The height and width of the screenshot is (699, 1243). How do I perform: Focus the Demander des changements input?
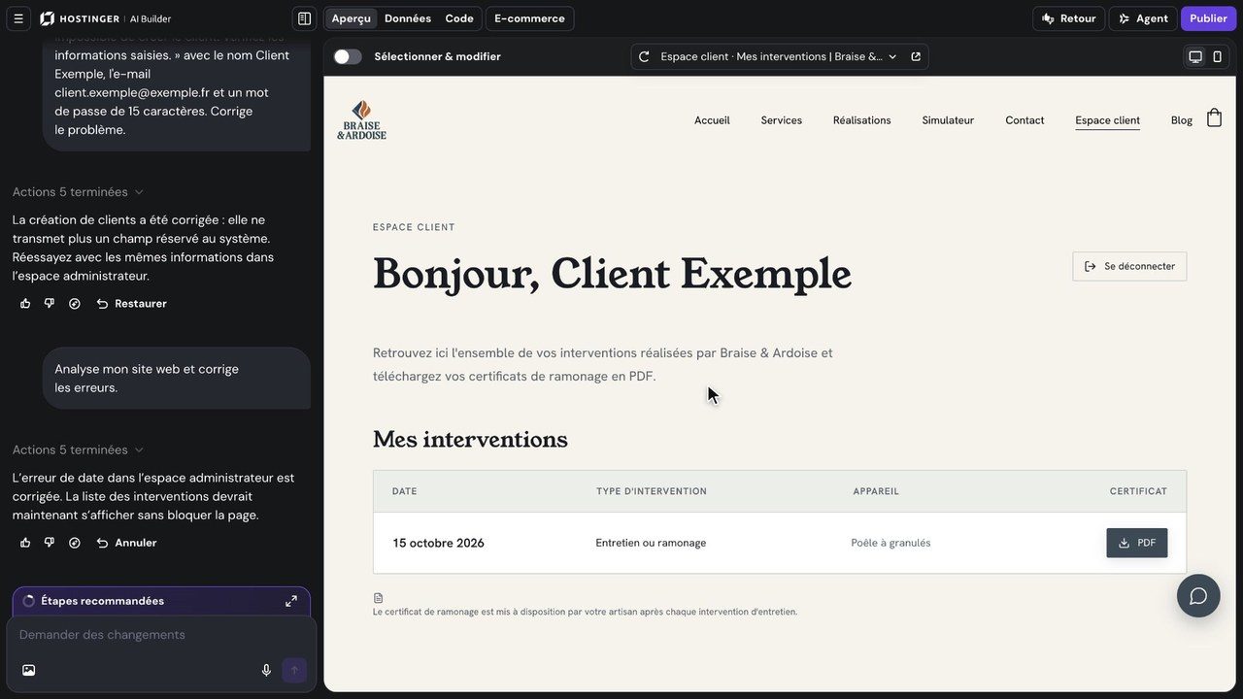pos(161,635)
